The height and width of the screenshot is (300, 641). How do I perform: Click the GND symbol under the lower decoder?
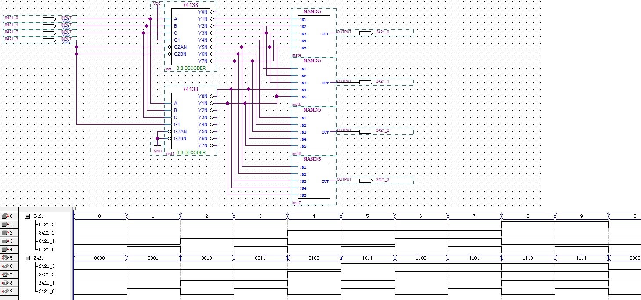157,147
